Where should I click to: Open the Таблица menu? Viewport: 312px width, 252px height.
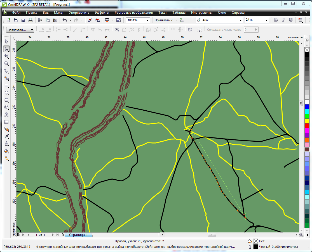179,13
